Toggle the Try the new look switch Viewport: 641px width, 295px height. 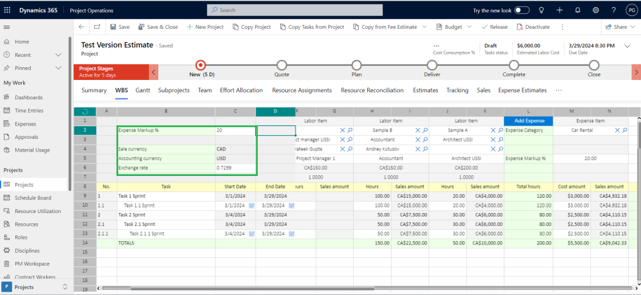coord(522,10)
